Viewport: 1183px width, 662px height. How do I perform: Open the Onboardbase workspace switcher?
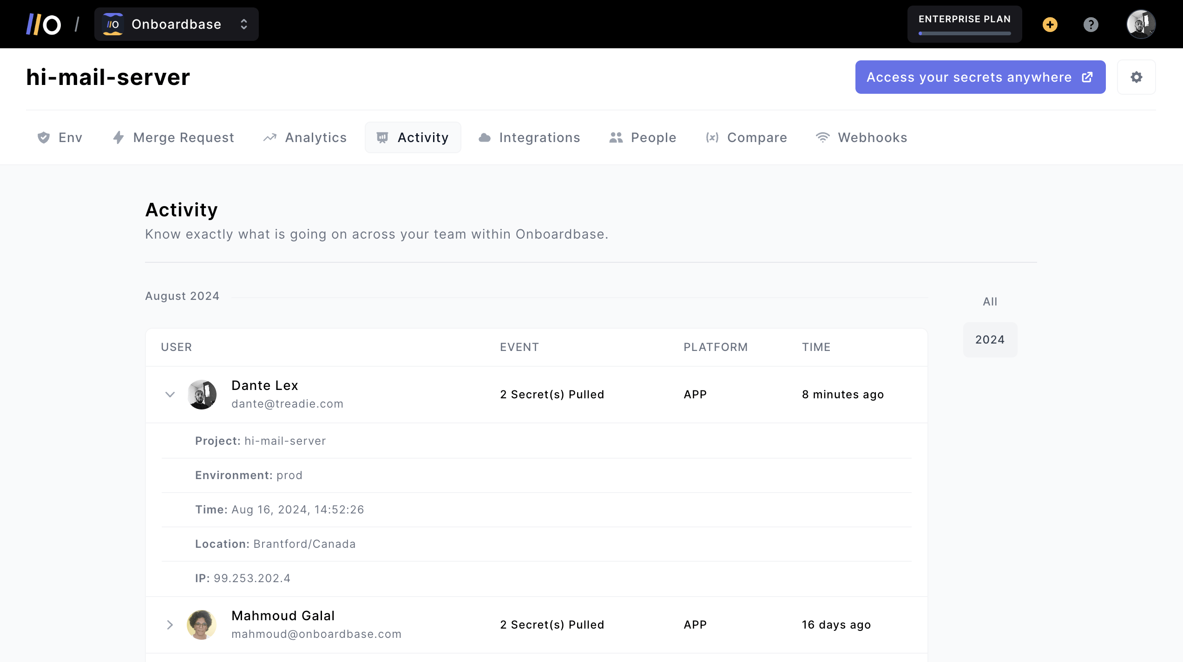(177, 24)
